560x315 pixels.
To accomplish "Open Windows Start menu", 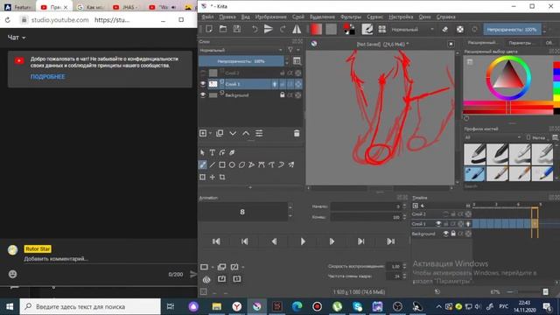I will [10, 306].
